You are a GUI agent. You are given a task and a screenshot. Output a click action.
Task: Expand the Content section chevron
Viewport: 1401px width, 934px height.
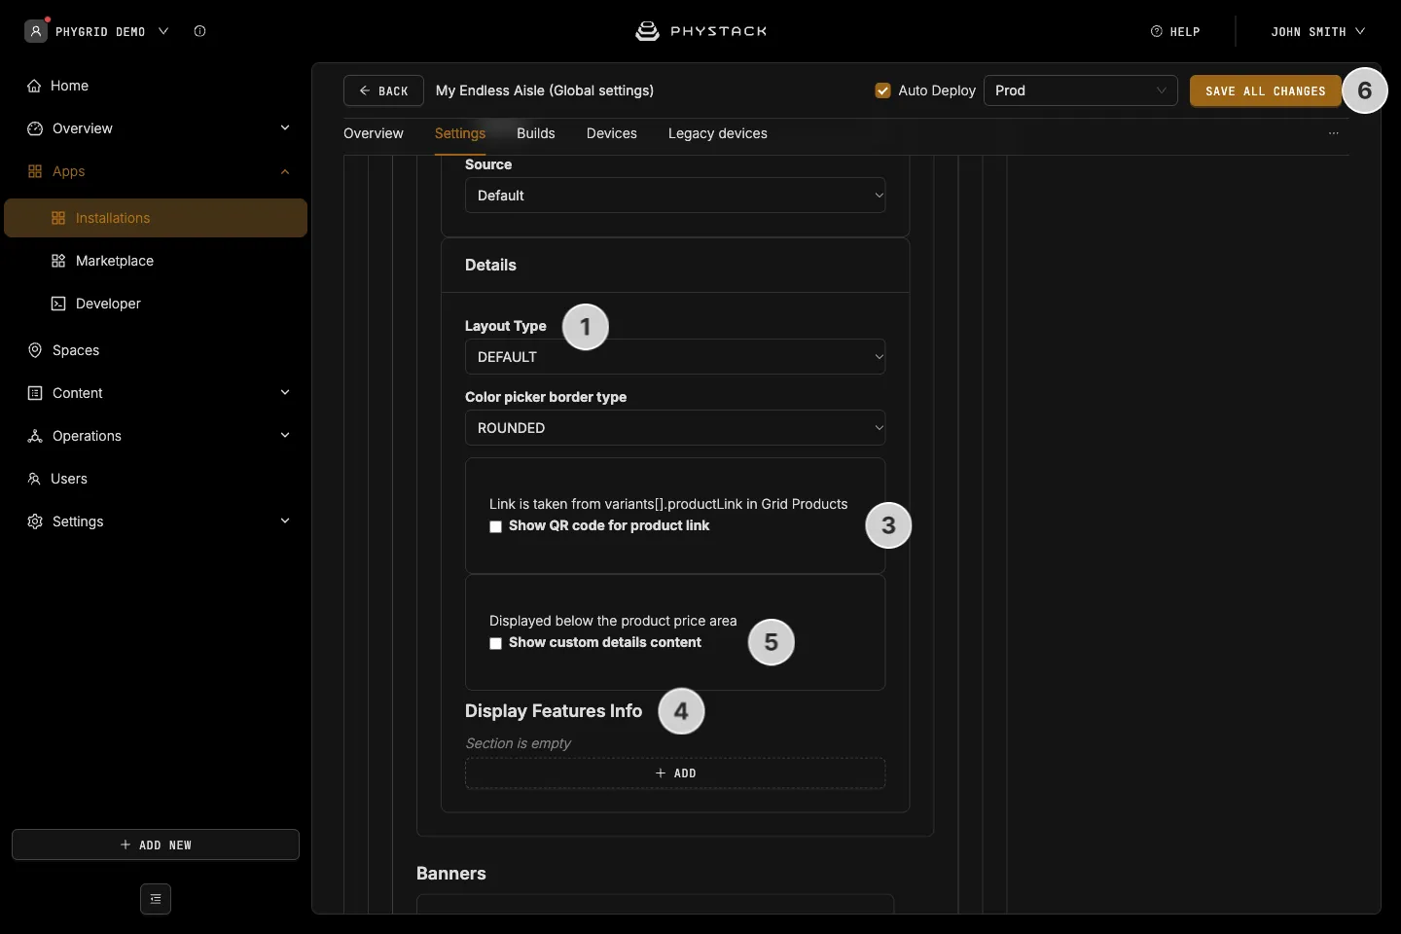click(285, 393)
